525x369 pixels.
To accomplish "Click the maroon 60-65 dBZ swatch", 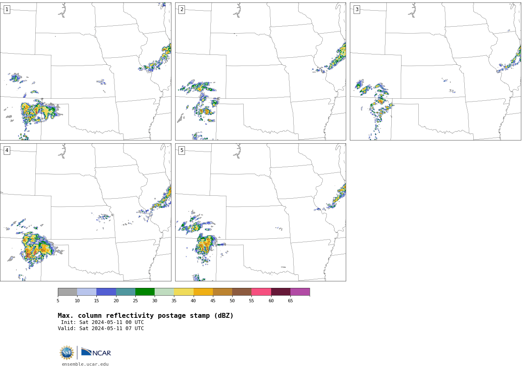I will click(281, 292).
